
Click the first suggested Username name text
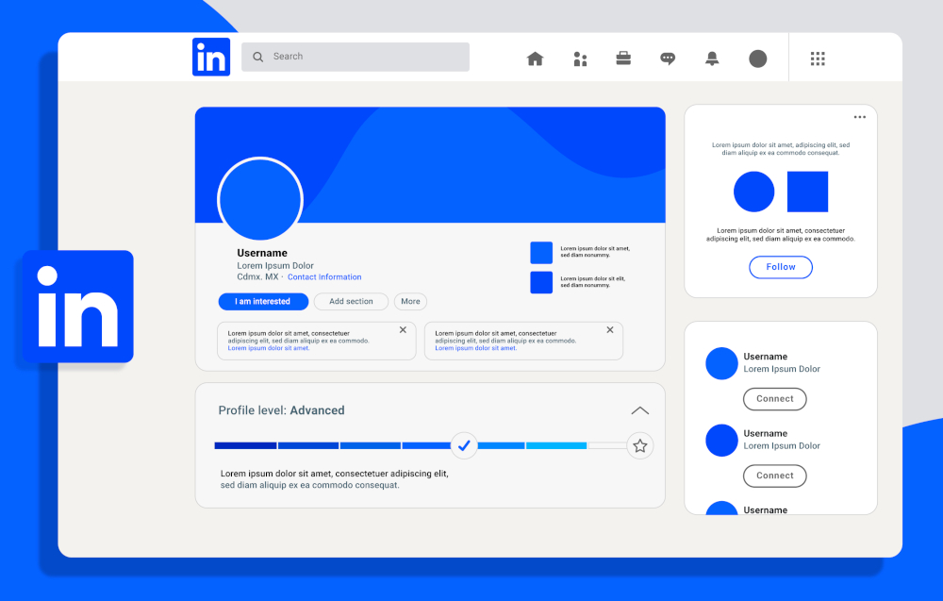click(765, 357)
